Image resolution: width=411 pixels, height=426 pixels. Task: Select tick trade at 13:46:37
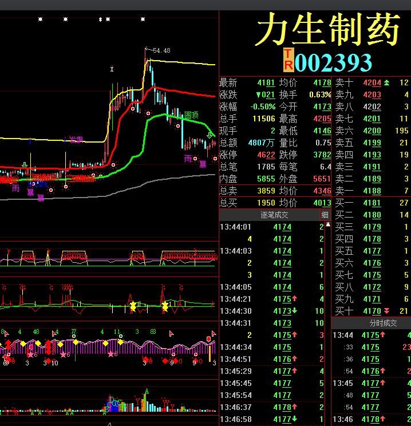point(272,407)
